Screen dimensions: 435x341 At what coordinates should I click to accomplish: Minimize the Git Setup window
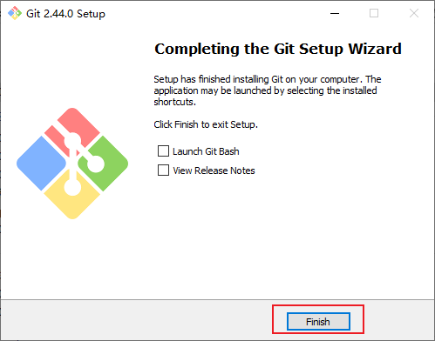click(x=335, y=13)
